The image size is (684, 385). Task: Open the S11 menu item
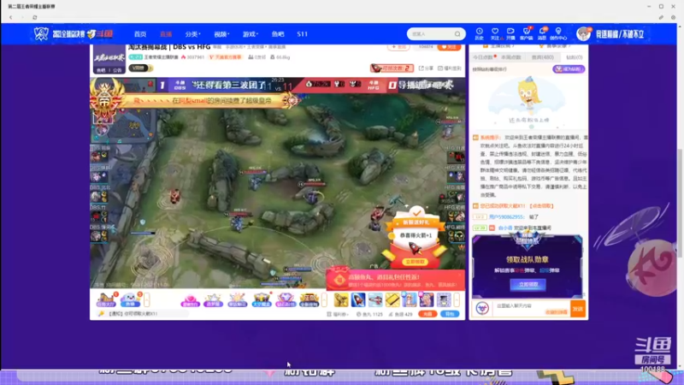click(x=302, y=34)
